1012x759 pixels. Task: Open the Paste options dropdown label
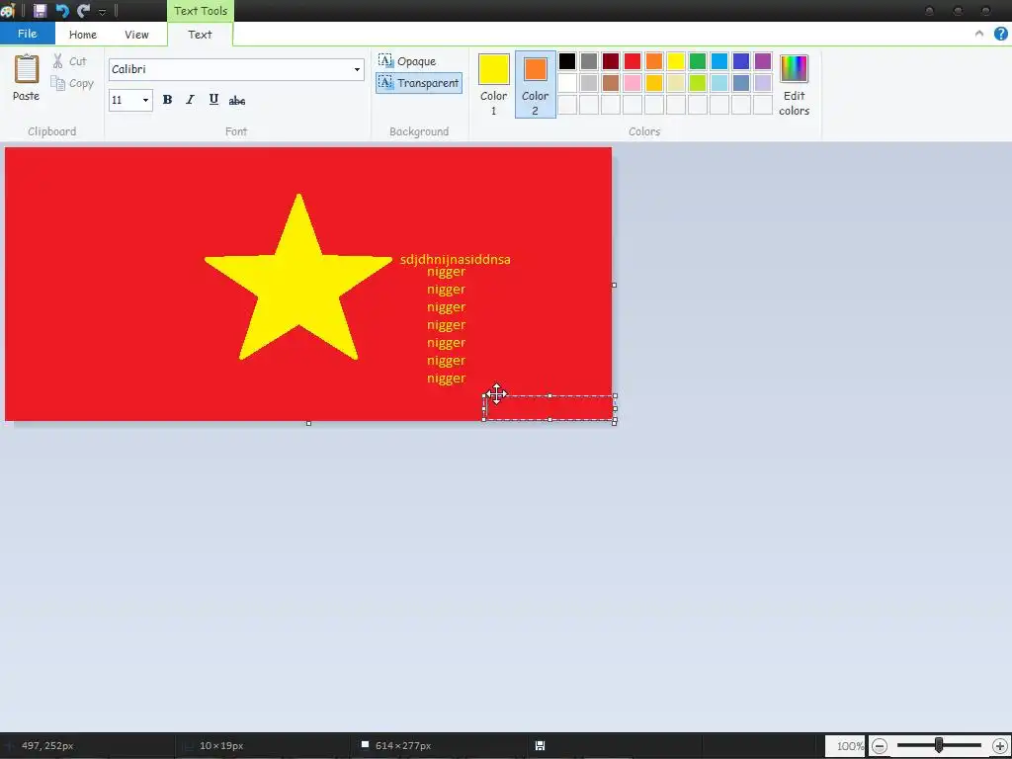point(26,96)
